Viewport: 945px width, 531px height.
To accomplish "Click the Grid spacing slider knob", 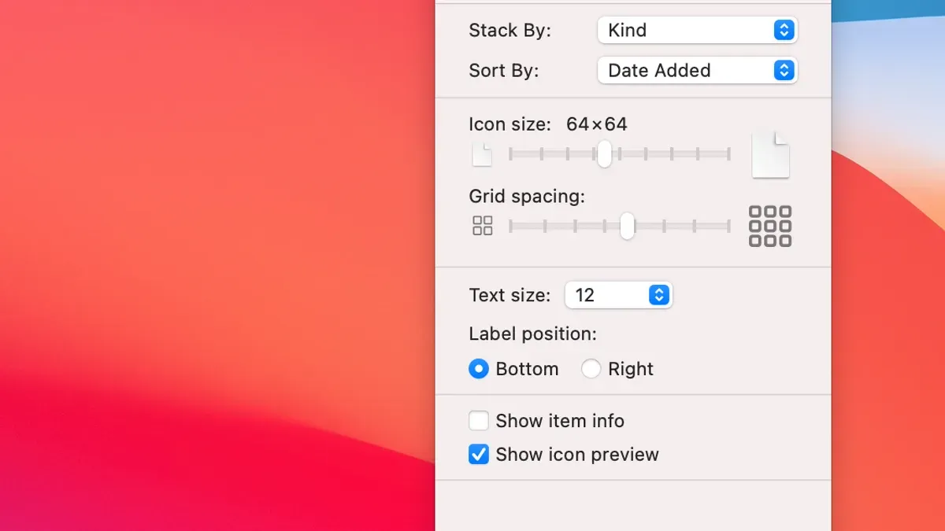I will click(627, 226).
